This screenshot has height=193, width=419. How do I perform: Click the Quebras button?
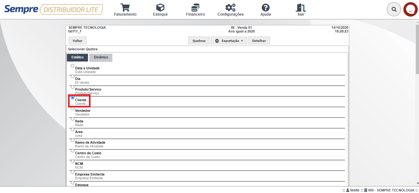[x=199, y=41]
